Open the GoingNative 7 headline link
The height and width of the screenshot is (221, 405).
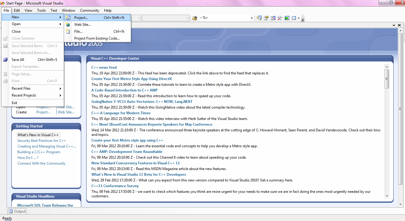pyautogui.click(x=142, y=102)
